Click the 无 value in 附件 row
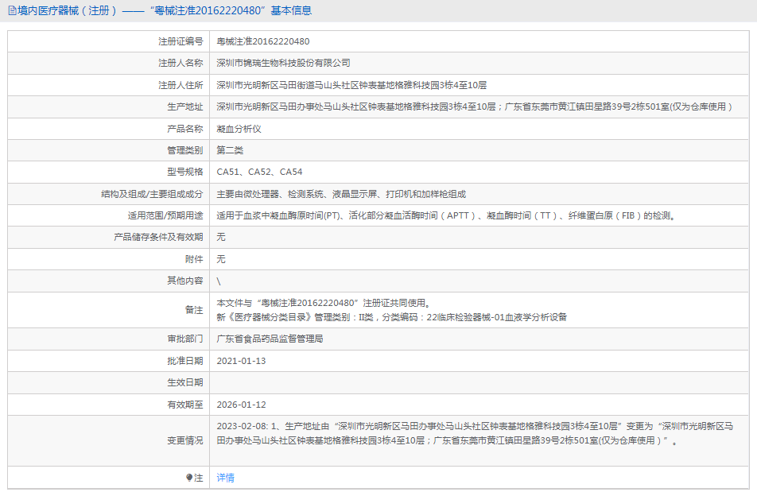The image size is (757, 492). tap(220, 259)
